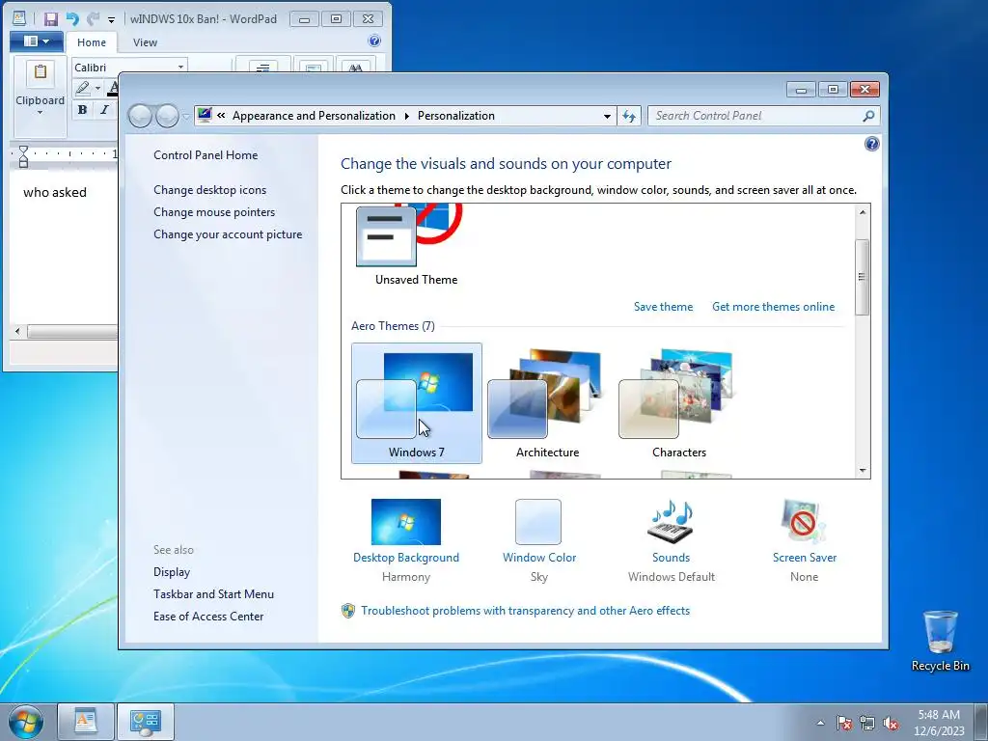The height and width of the screenshot is (741, 988).
Task: Show hidden tray icons arrow
Action: tap(820, 723)
